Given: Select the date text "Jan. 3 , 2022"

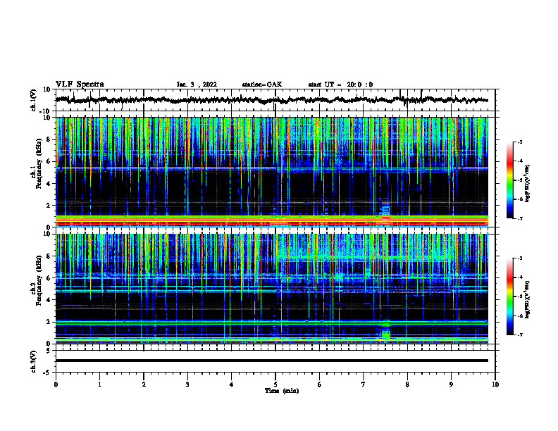Looking at the screenshot, I should tap(197, 85).
